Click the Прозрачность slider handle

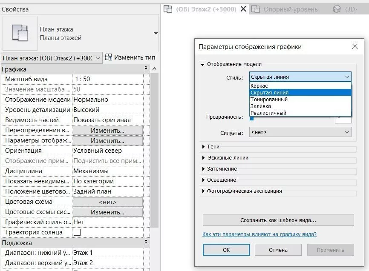[x=251, y=118]
